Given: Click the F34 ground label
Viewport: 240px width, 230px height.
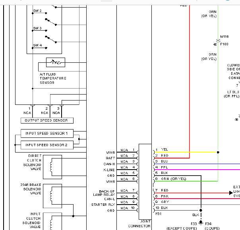Looking at the screenshot, I should click(x=208, y=224).
